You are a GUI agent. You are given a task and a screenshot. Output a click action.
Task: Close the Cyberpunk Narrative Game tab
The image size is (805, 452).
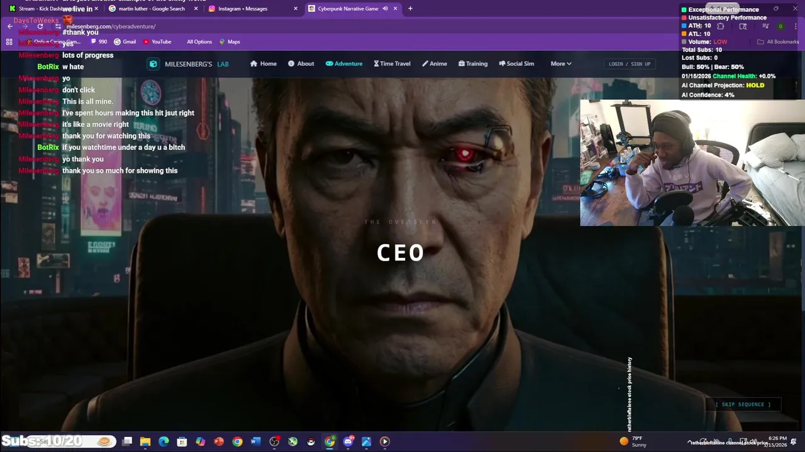point(395,9)
